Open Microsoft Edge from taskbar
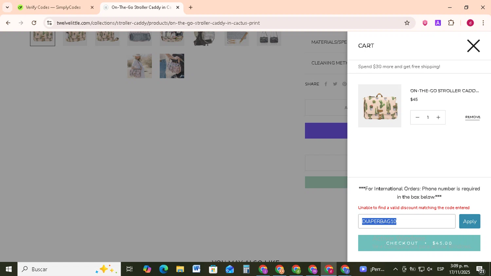Screen dimensions: 491x276 click(163, 269)
